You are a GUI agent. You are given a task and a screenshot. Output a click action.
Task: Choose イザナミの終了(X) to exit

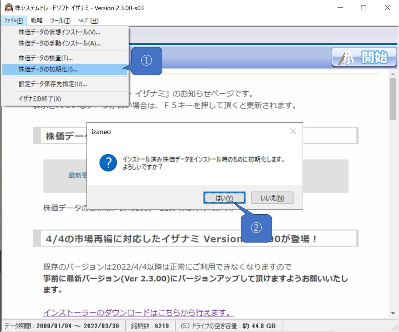[x=65, y=99]
